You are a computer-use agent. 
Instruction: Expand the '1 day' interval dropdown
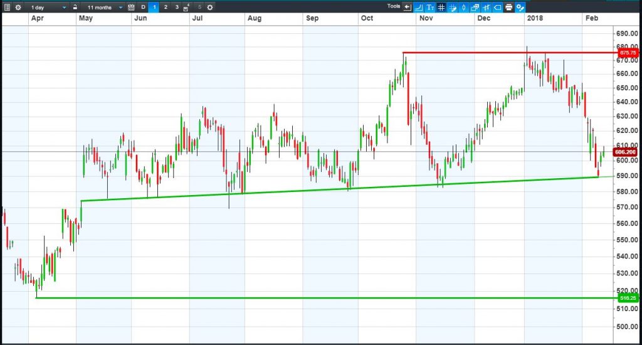tap(48, 8)
